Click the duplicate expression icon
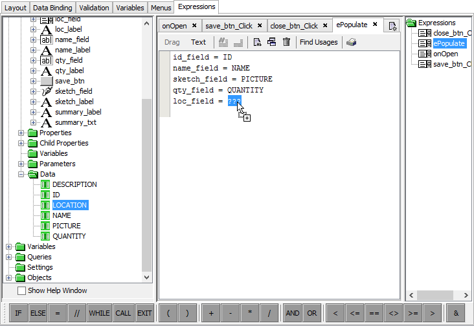474x326 pixels. [x=272, y=42]
